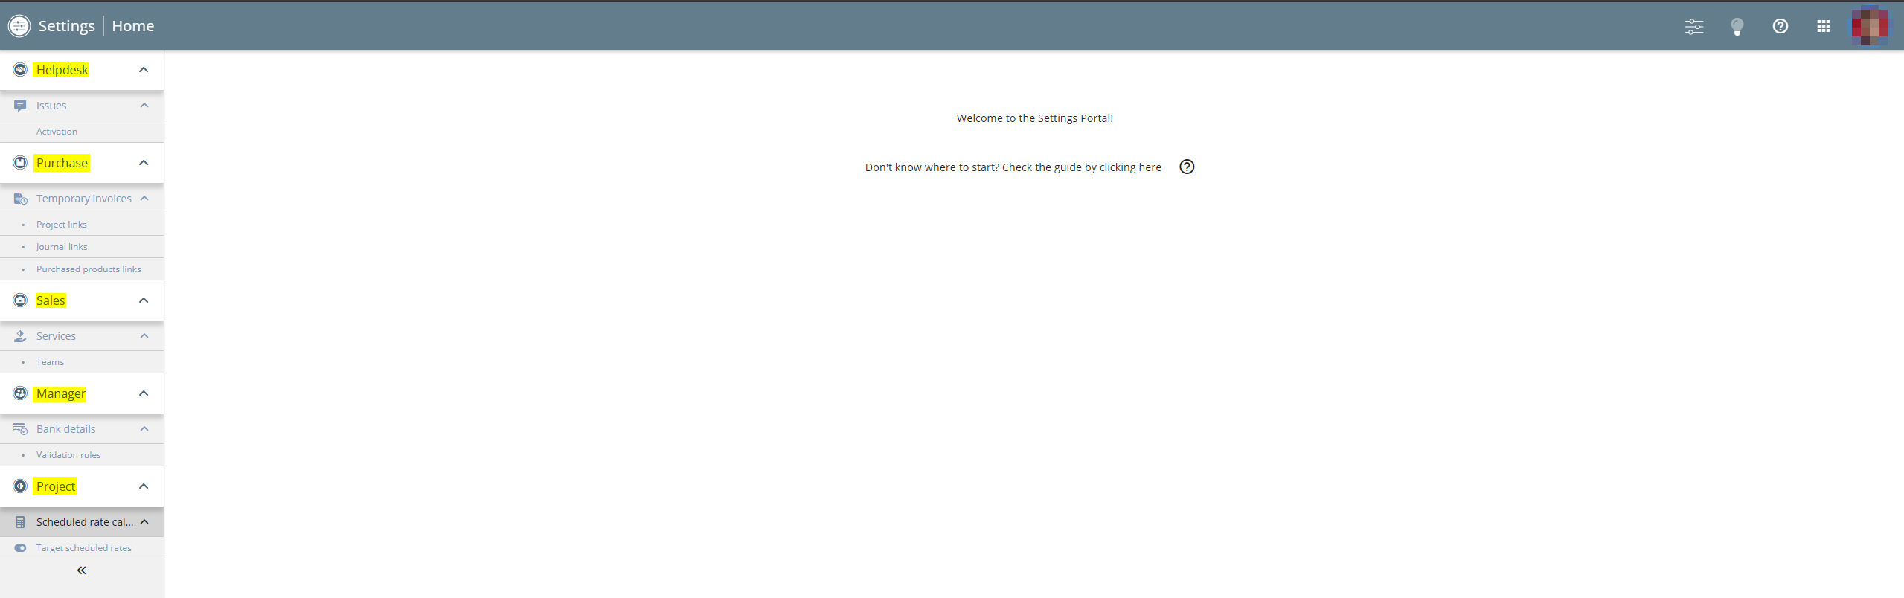The width and height of the screenshot is (1904, 598).
Task: Click the Temporary invoices icon
Action: click(x=20, y=199)
